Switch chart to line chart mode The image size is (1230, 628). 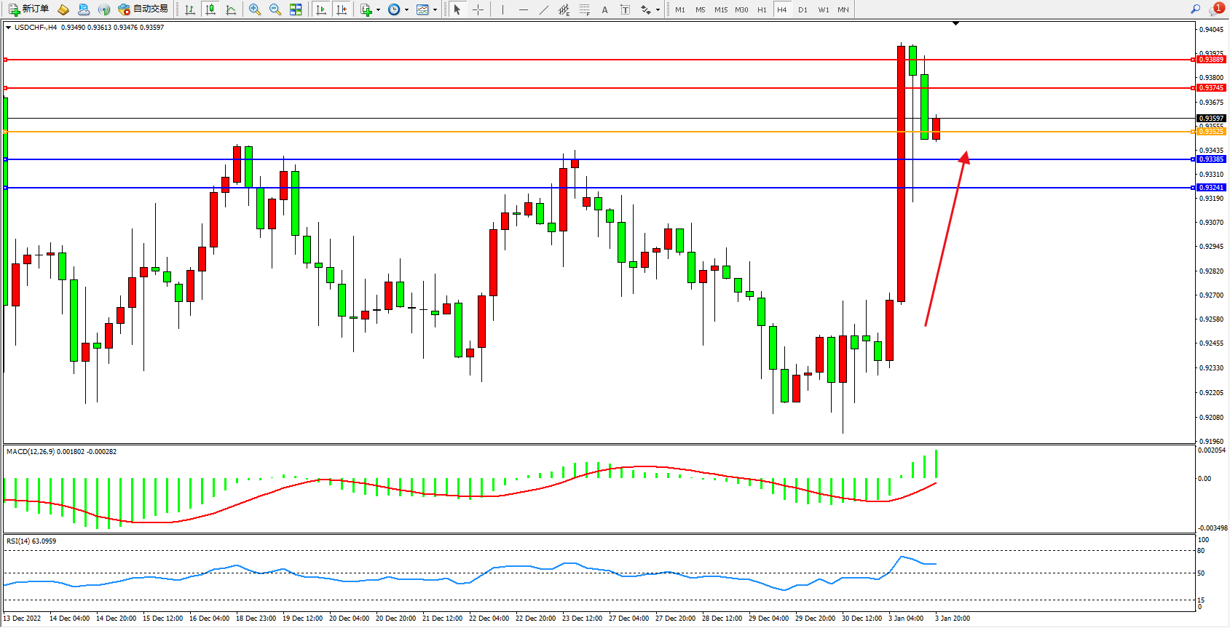231,9
